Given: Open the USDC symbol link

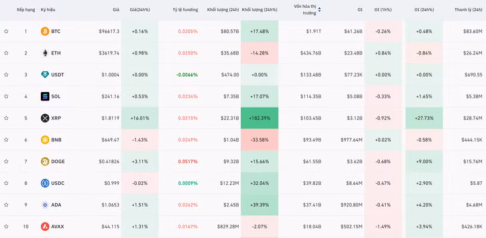Looking at the screenshot, I should tap(58, 183).
